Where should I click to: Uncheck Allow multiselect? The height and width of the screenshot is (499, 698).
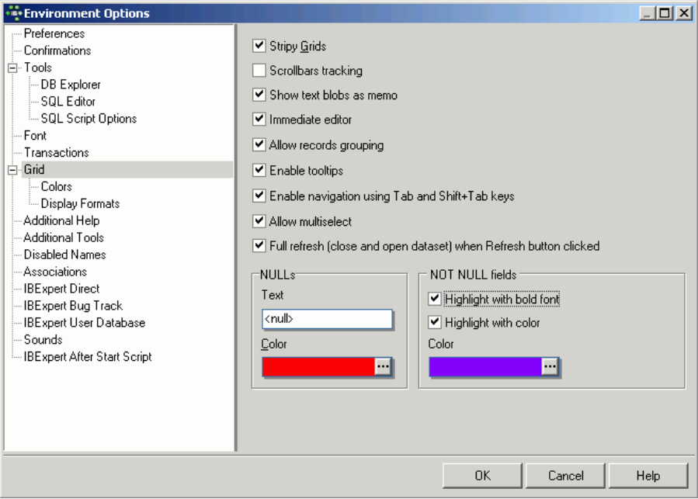tap(259, 221)
